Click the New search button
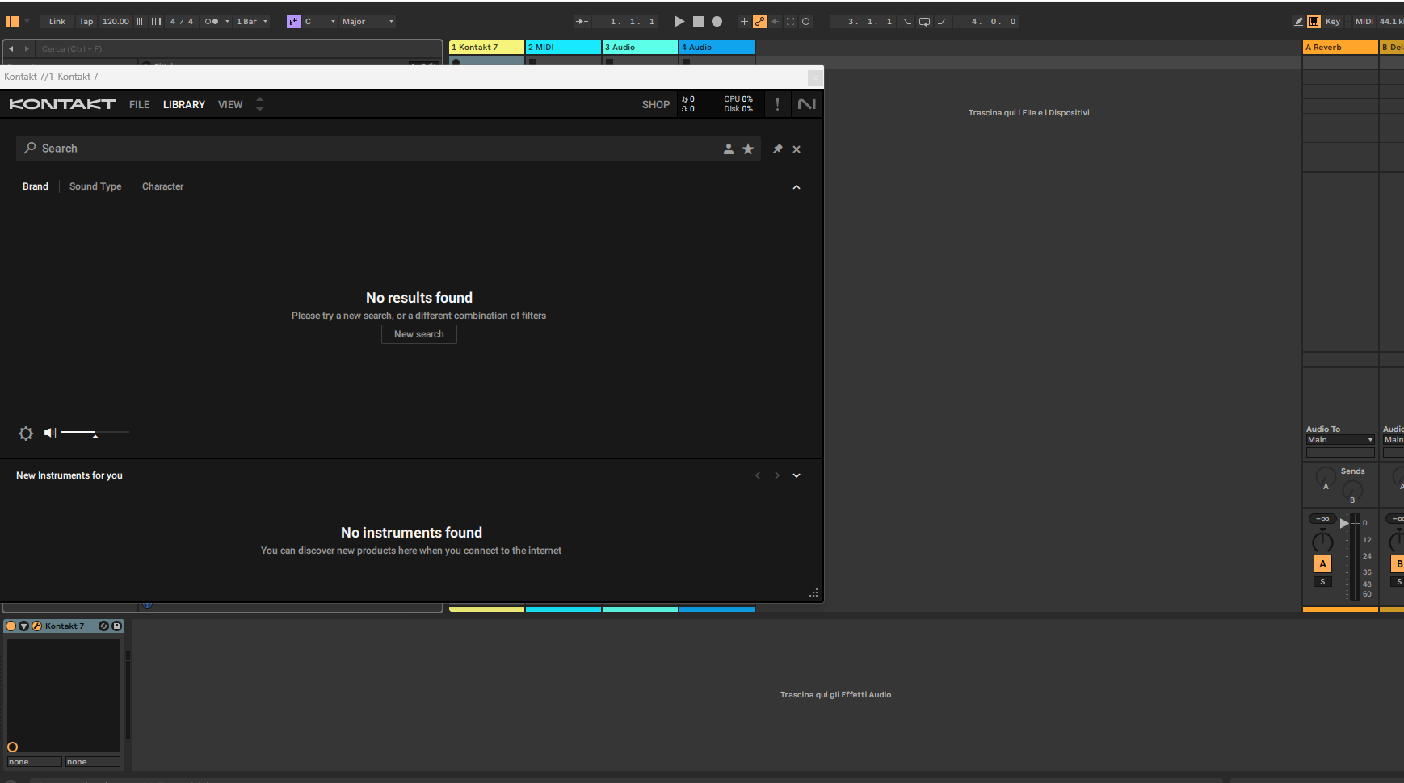Viewport: 1404px width, 783px height. 419,334
